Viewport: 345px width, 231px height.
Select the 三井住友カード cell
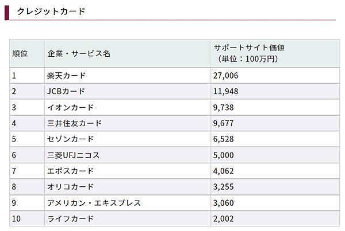point(74,123)
